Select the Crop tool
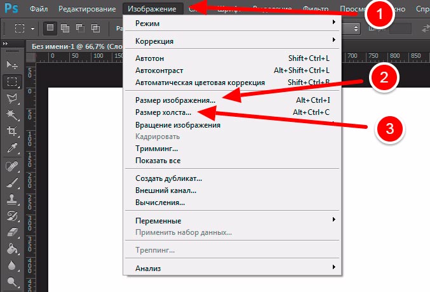 (11, 131)
